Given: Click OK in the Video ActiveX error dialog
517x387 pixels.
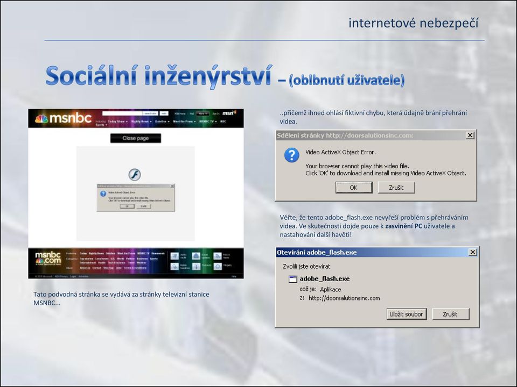Looking at the screenshot, I should (x=354, y=188).
